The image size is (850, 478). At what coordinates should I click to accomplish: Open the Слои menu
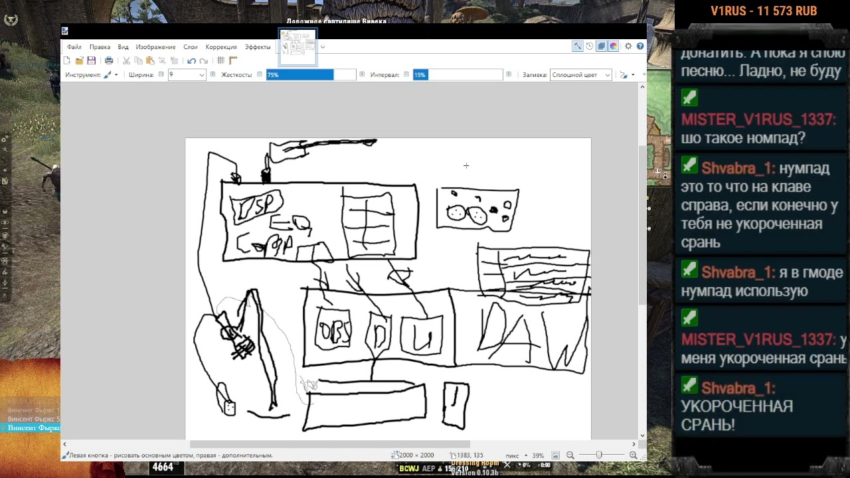(x=191, y=47)
